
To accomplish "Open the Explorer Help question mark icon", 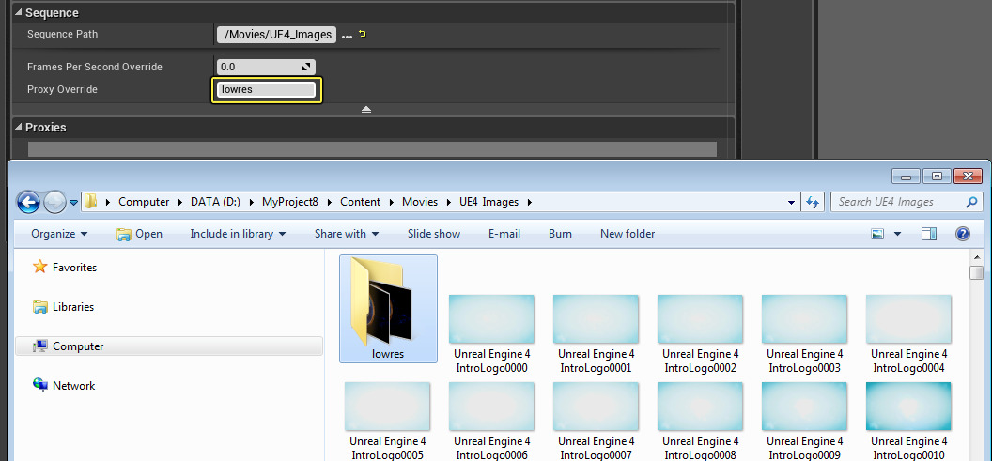I will pos(962,234).
